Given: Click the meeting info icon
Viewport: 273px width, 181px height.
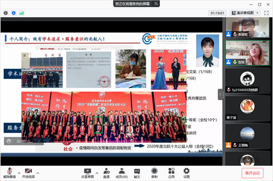Looking at the screenshot, I should coord(6,13).
